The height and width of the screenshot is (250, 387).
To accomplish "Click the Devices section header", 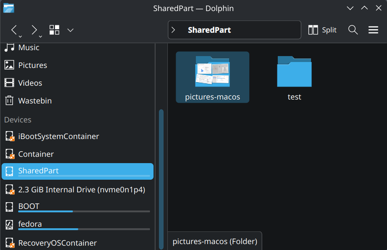I will pyautogui.click(x=18, y=120).
